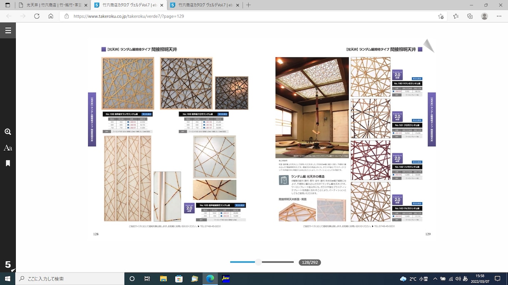Open the 15:58 clock and calendar
The image size is (508, 285).
(480, 278)
